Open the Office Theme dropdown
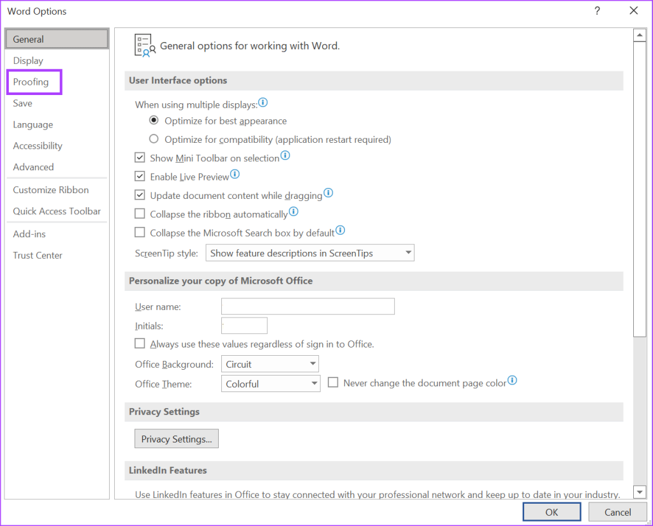The image size is (653, 526). click(x=270, y=384)
